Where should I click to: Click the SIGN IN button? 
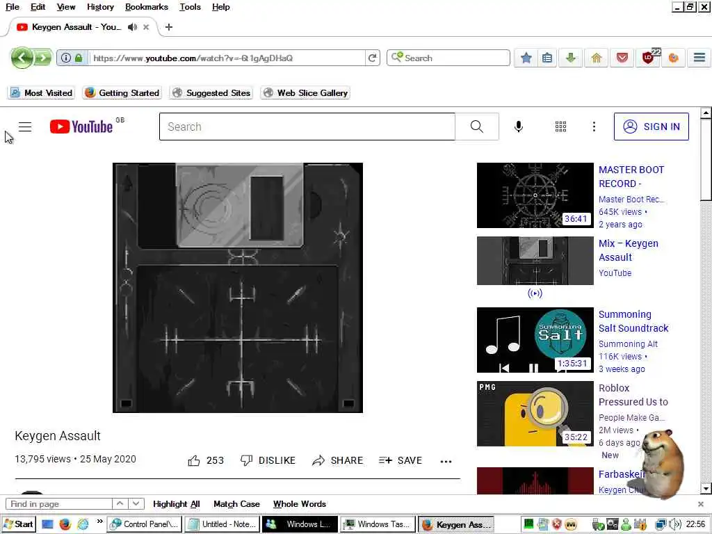coord(651,127)
